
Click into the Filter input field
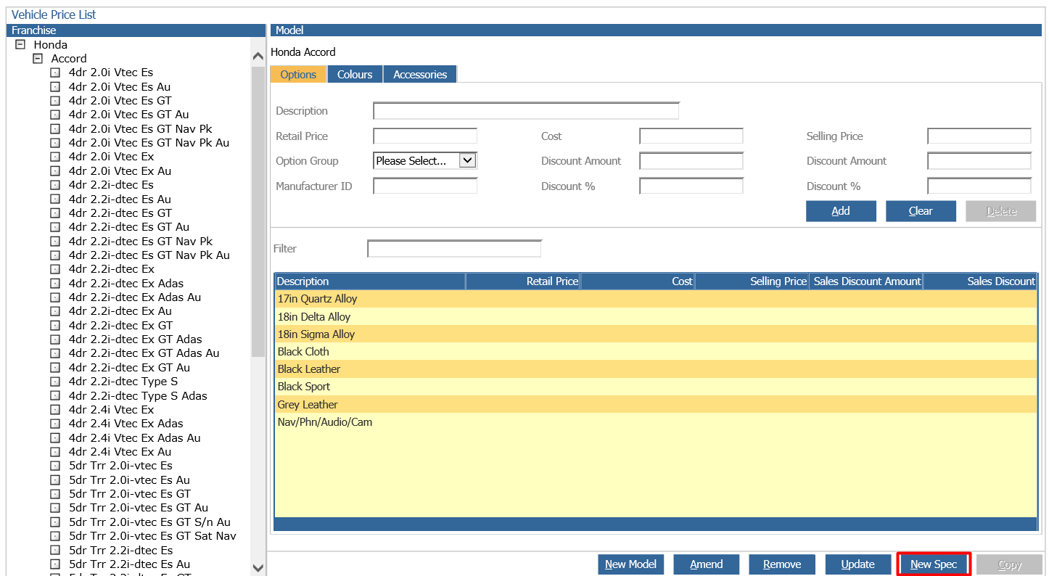click(x=454, y=249)
